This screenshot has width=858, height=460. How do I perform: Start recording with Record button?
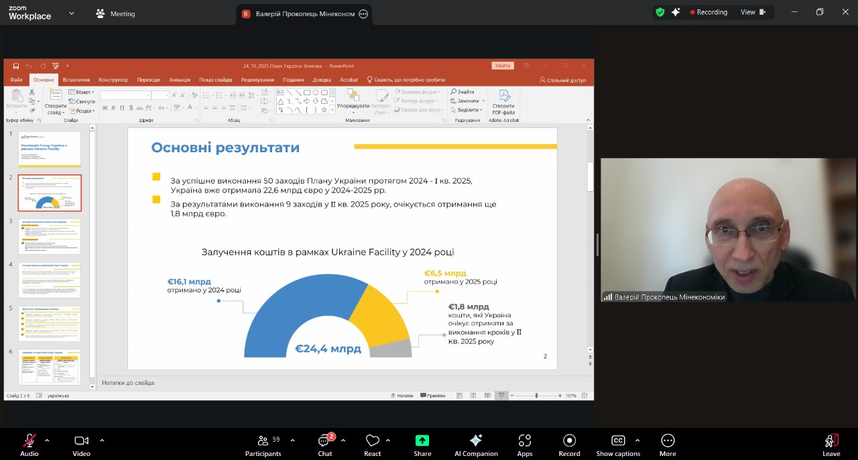pyautogui.click(x=569, y=445)
